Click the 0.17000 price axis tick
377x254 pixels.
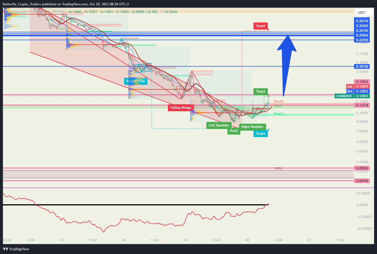pos(362,72)
